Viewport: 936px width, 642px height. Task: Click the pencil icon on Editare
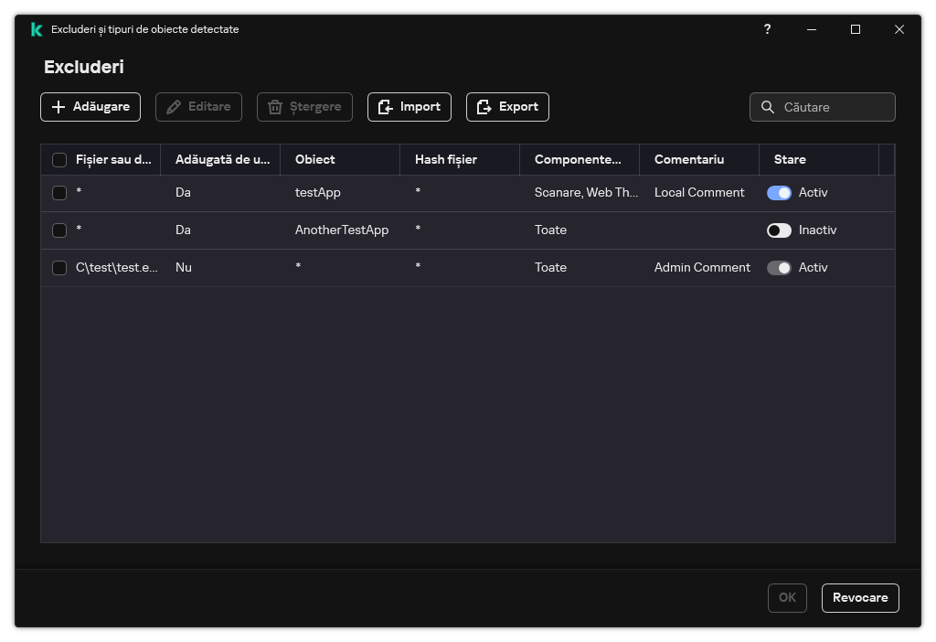pyautogui.click(x=174, y=107)
